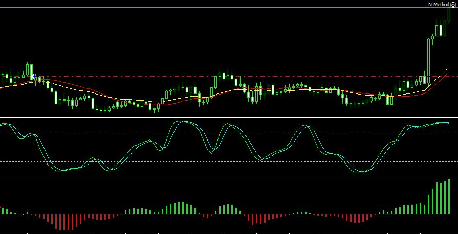Select the upper dotted stochastic level line
Image resolution: width=458 pixels, height=234 pixels.
(229, 131)
